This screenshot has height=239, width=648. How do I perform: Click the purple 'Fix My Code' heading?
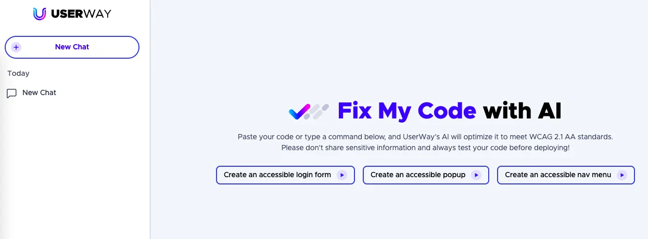[406, 111]
